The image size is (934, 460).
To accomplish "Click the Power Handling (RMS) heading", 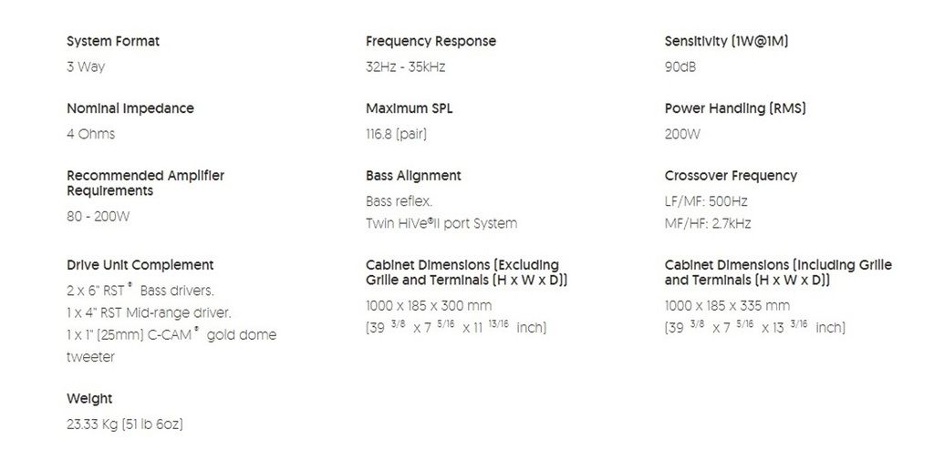I will coord(735,109).
